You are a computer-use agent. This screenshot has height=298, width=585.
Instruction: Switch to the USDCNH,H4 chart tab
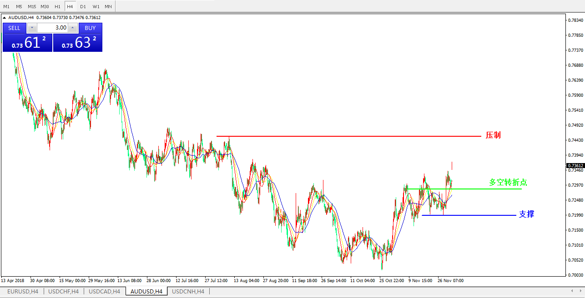pyautogui.click(x=188, y=291)
